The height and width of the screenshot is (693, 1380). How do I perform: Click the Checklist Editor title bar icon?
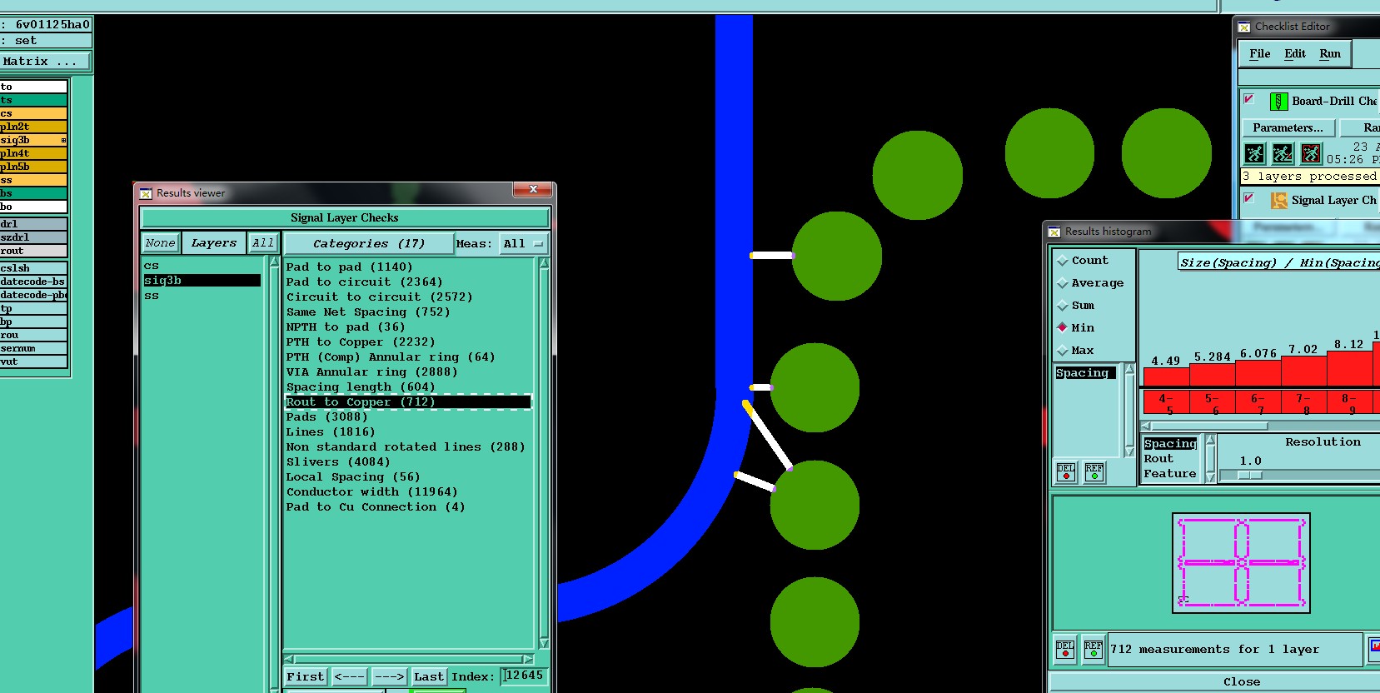[x=1244, y=27]
